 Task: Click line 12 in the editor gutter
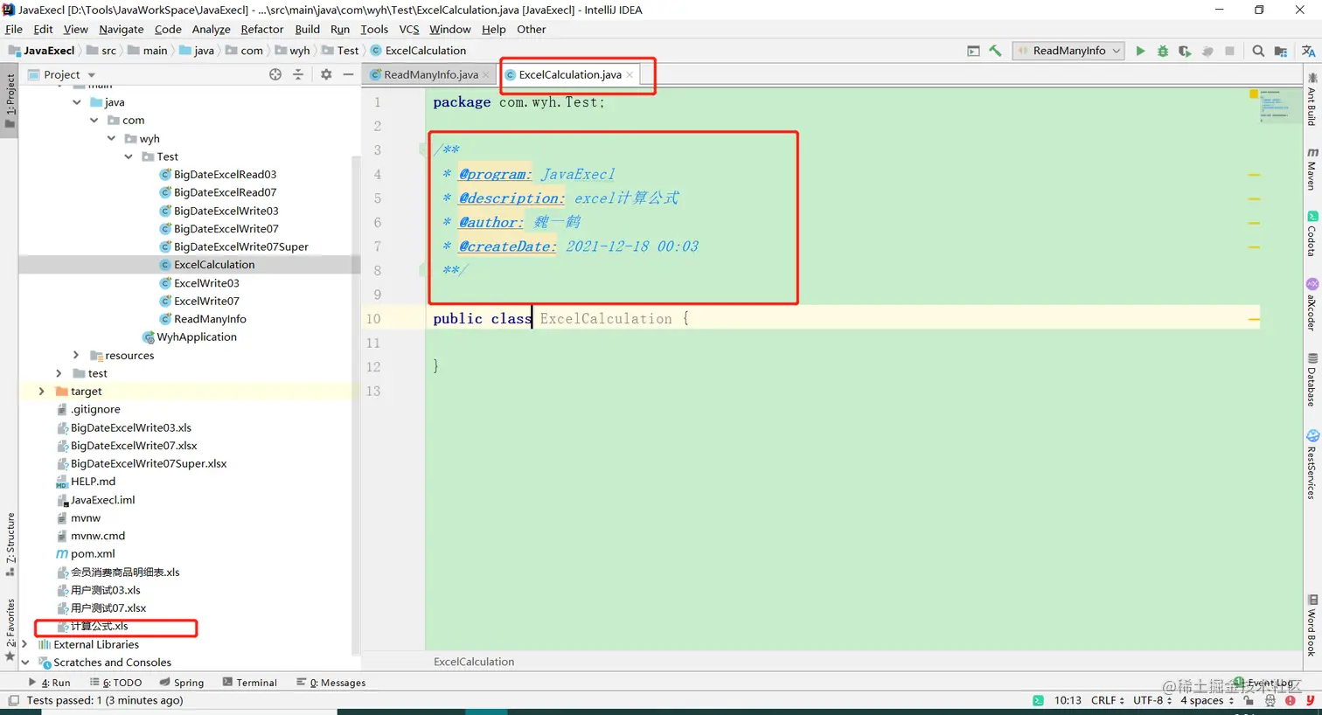[373, 367]
